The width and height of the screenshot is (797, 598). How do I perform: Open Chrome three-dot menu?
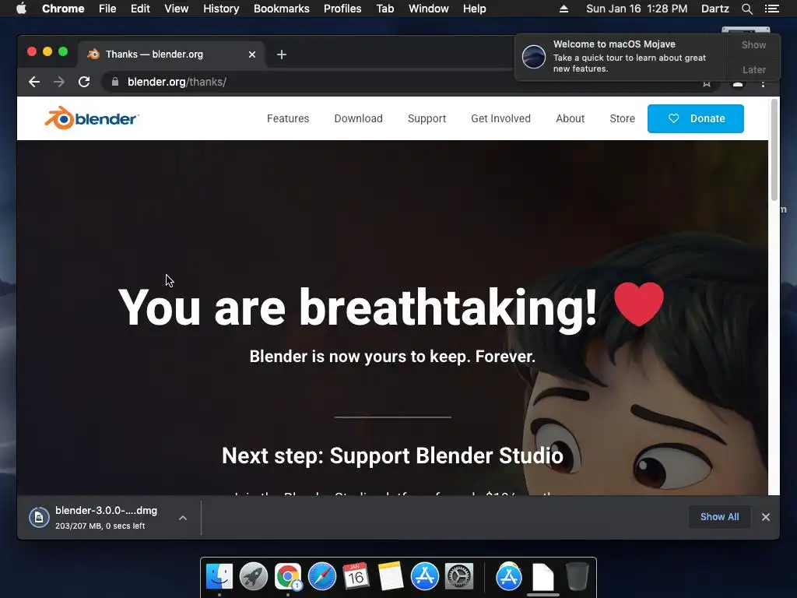click(x=763, y=84)
